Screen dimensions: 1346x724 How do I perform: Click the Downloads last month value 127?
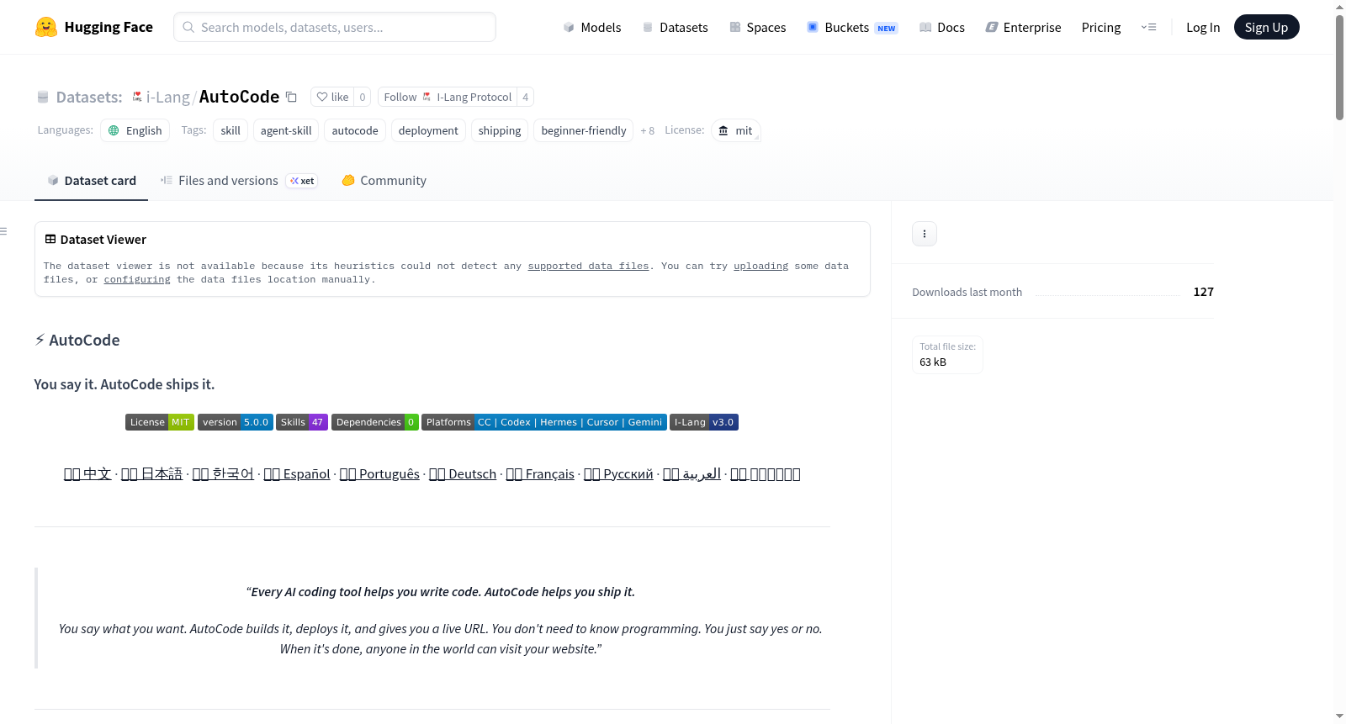(x=1203, y=292)
